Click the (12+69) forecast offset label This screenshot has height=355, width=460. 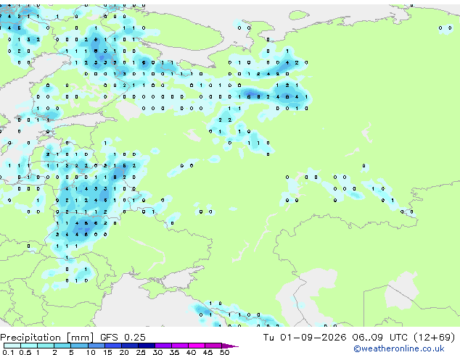coord(434,338)
